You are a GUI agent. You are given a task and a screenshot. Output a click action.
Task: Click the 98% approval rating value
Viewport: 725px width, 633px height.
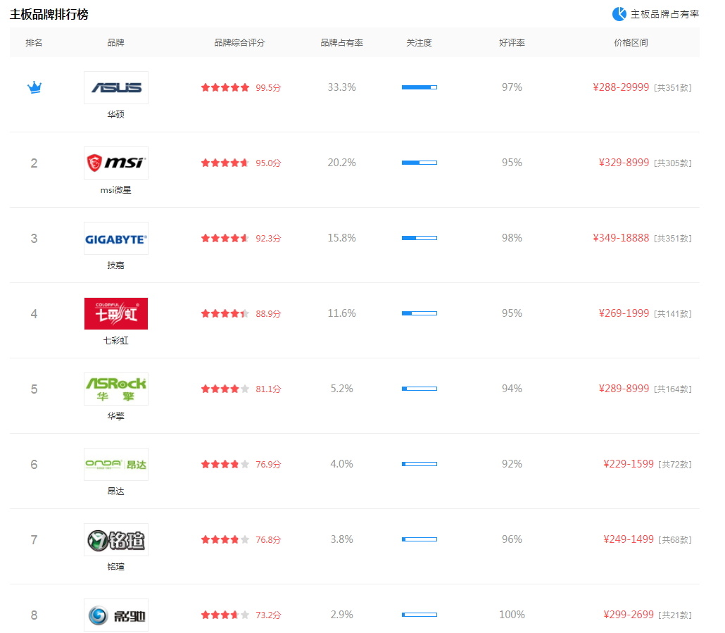(512, 238)
